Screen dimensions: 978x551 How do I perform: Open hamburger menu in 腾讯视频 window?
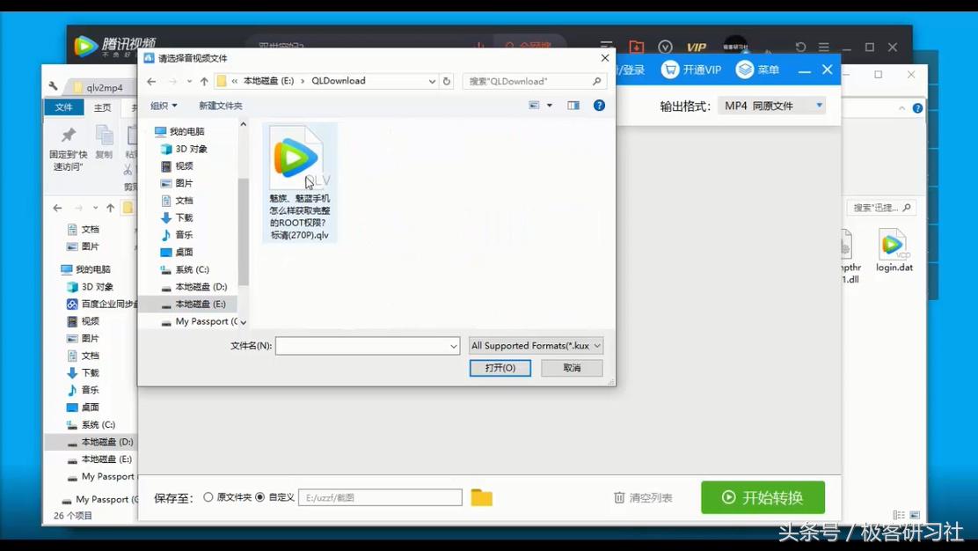tap(824, 47)
